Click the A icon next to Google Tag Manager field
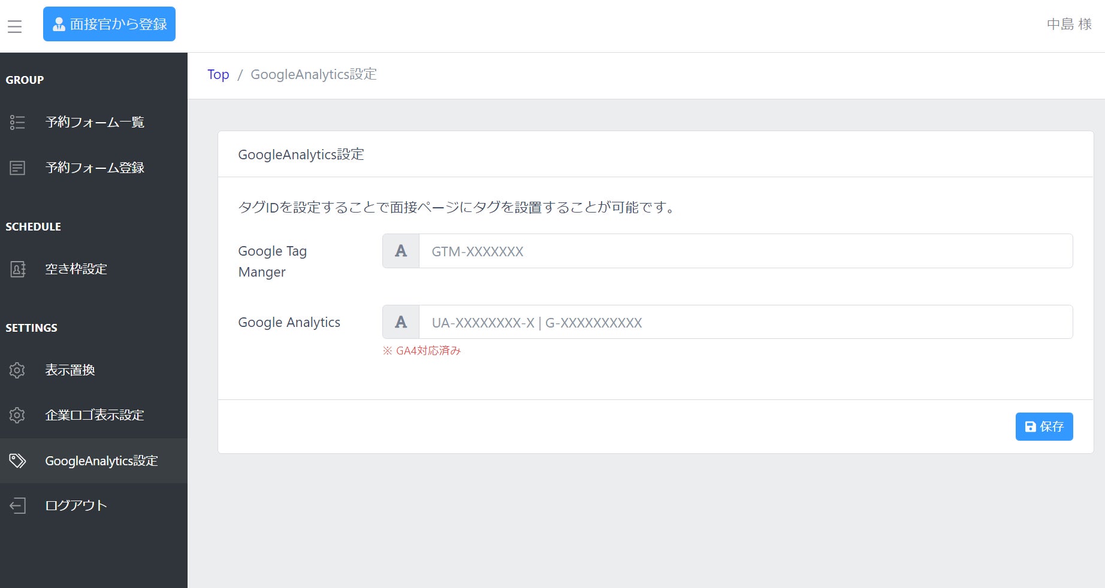 pyautogui.click(x=401, y=251)
